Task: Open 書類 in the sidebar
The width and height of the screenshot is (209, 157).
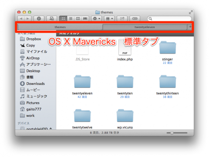Action: (27, 77)
